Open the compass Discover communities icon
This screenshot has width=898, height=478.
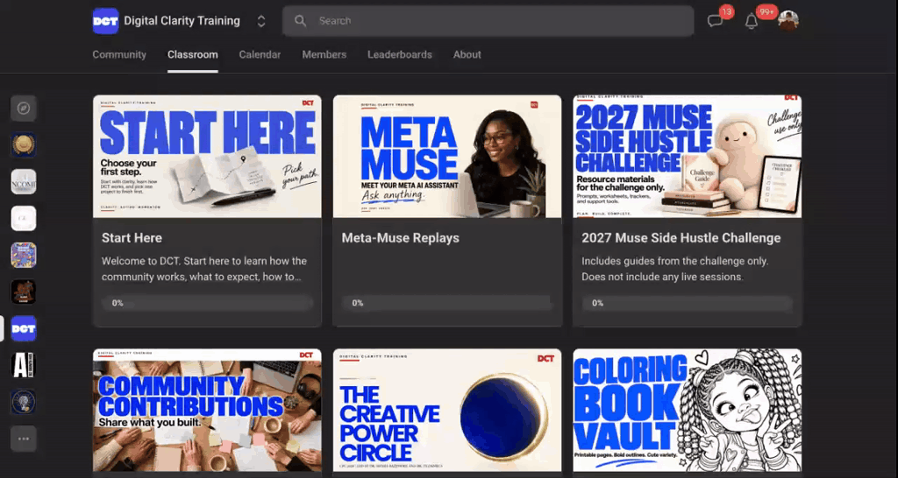(24, 108)
